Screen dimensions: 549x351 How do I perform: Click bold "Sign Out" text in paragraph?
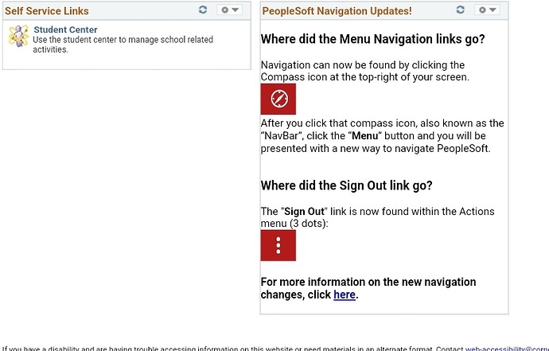304,212
